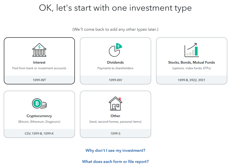Click the rising bar chart Stocks icon
Viewport: 230px width, 166px height.
[x=192, y=50]
